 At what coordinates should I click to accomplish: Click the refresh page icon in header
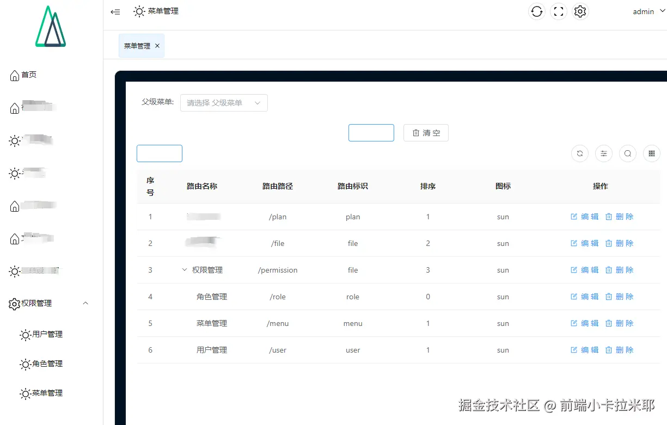pos(537,11)
